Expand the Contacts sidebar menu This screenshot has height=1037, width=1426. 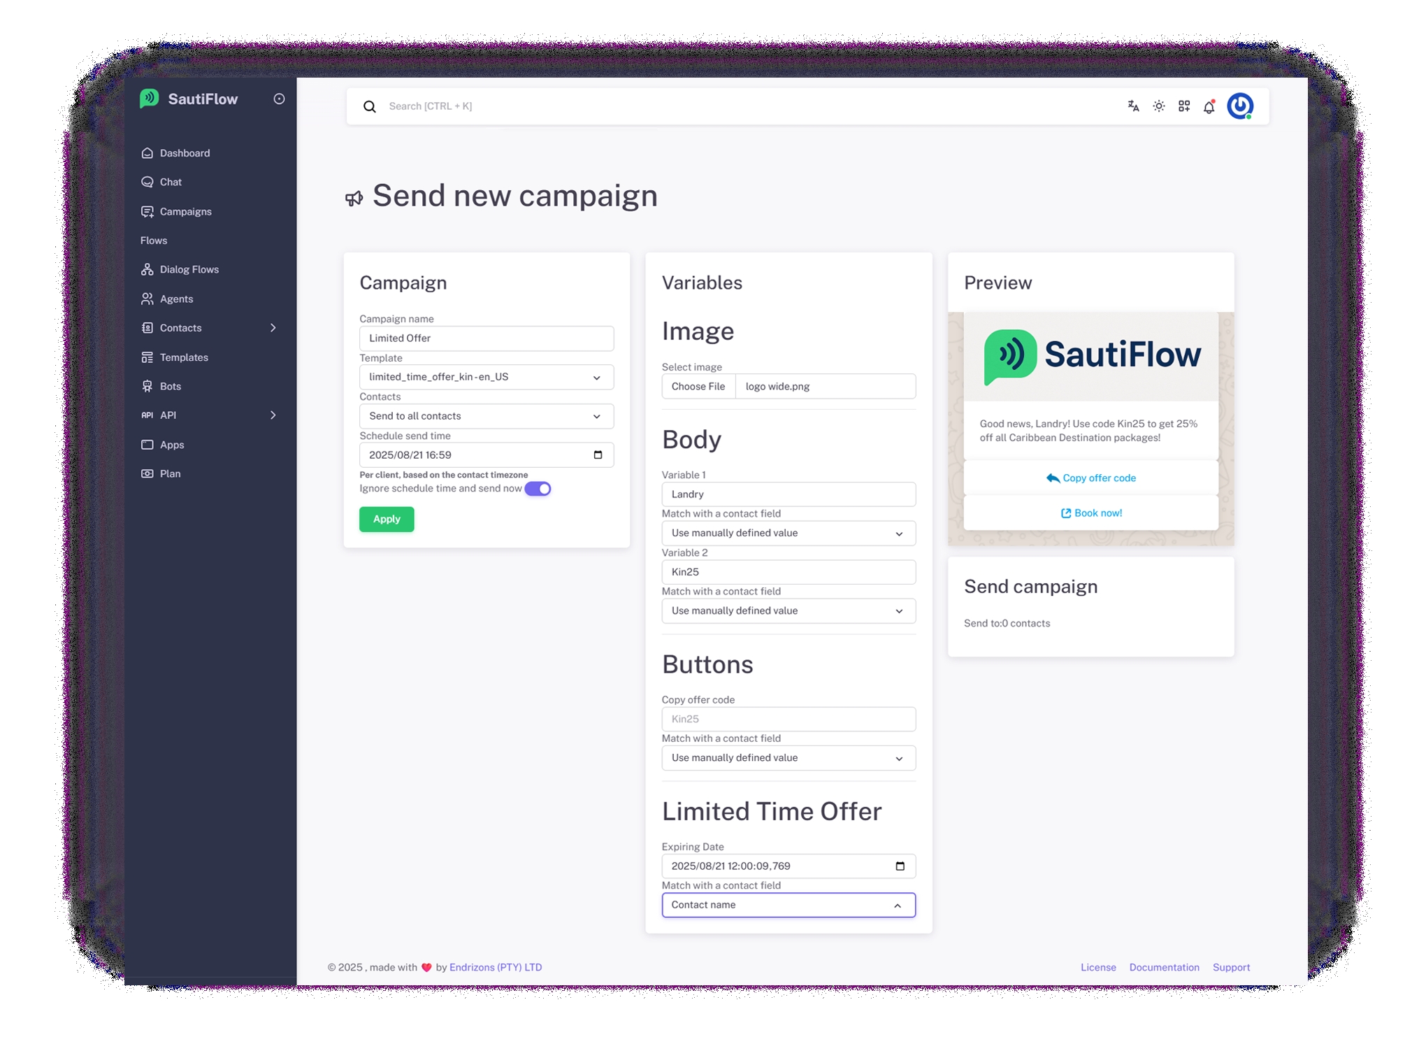tap(273, 328)
